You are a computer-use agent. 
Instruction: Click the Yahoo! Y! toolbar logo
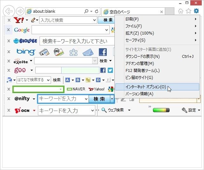pos(19,20)
